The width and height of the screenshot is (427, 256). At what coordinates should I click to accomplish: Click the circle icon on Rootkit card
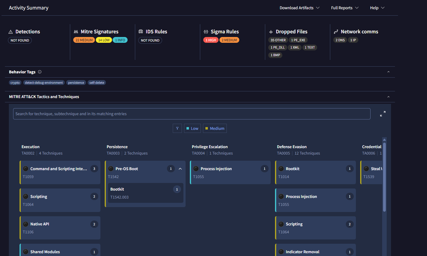coord(281,169)
